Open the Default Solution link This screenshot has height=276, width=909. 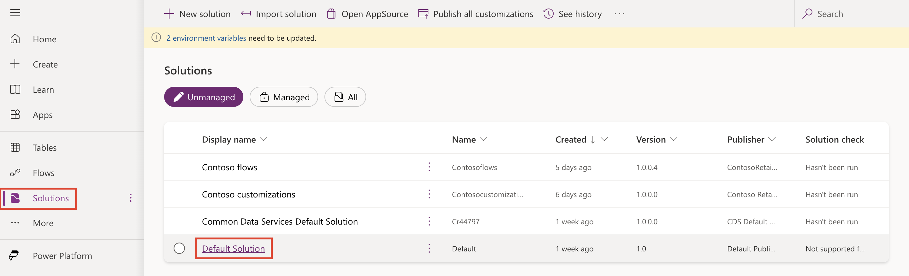(x=233, y=249)
